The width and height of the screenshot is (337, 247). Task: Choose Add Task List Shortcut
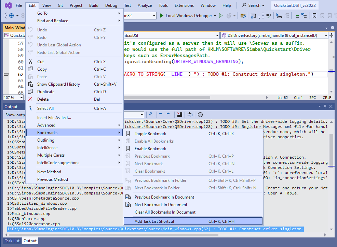click(193, 221)
